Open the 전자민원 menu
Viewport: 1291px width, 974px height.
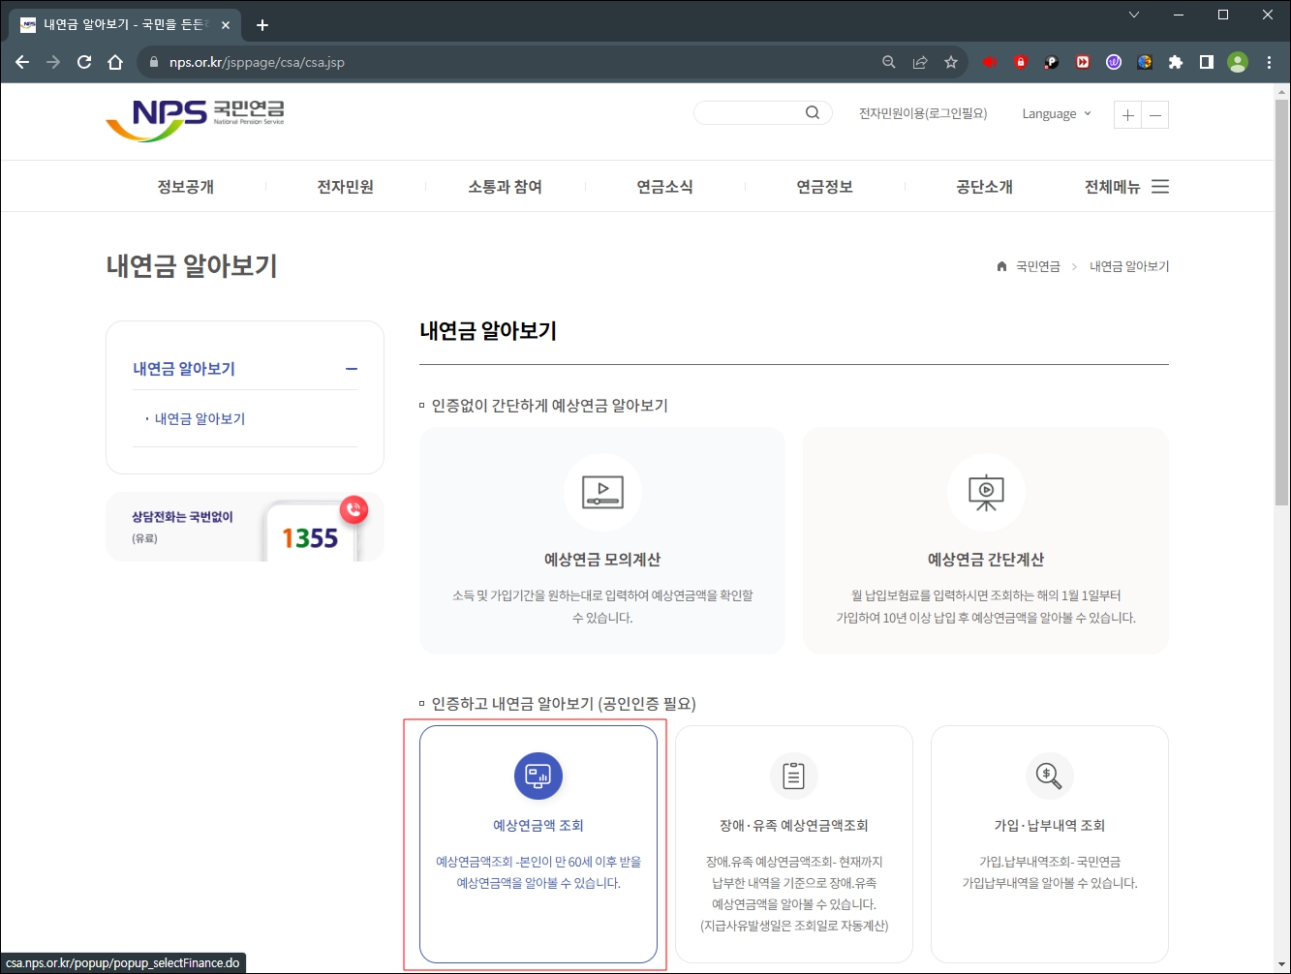pos(346,187)
